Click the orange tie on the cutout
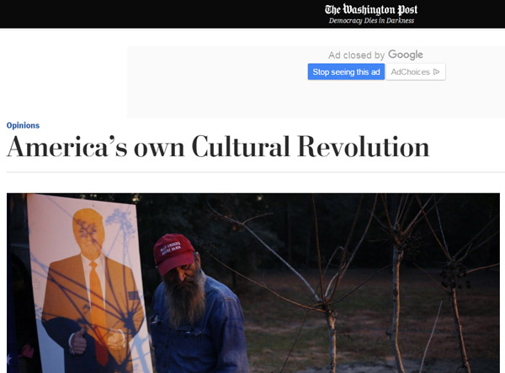The image size is (505, 373). [x=98, y=308]
